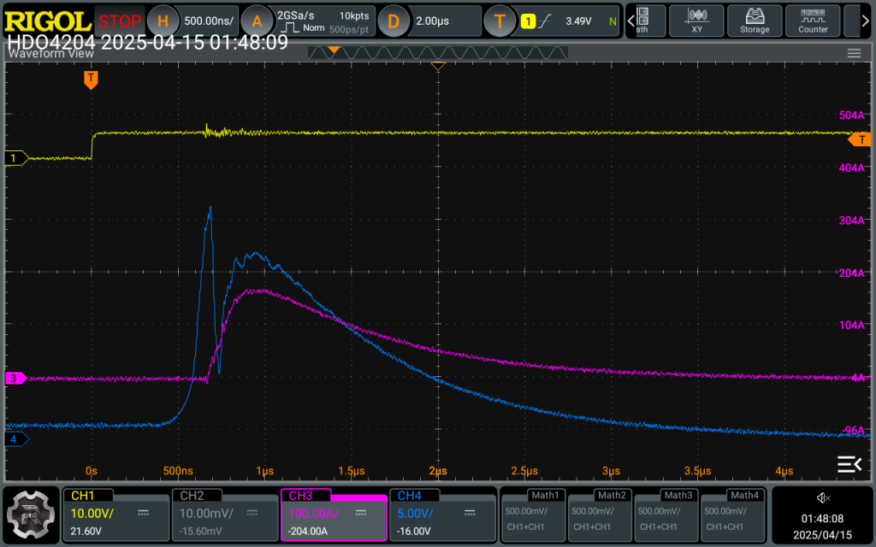Toggle the muted speaker sound icon
The height and width of the screenshot is (547, 876).
coord(824,498)
